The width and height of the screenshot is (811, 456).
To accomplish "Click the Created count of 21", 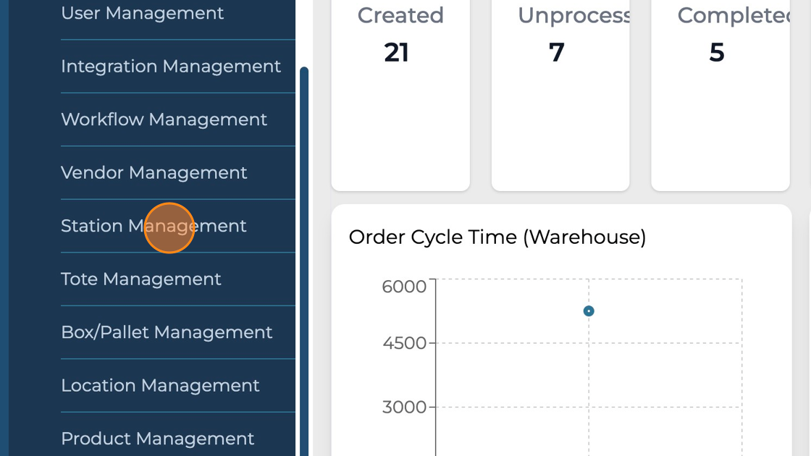I will (397, 53).
